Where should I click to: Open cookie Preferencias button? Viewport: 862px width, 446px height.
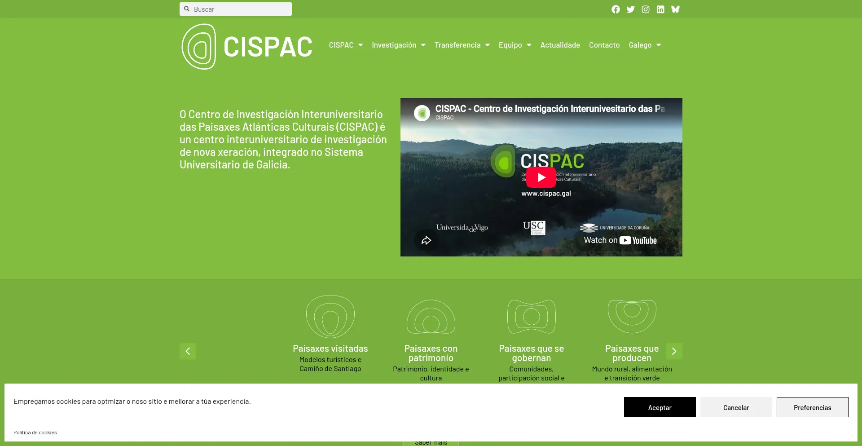click(x=813, y=407)
